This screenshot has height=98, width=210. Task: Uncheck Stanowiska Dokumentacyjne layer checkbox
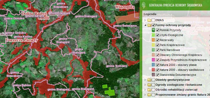(158, 75)
